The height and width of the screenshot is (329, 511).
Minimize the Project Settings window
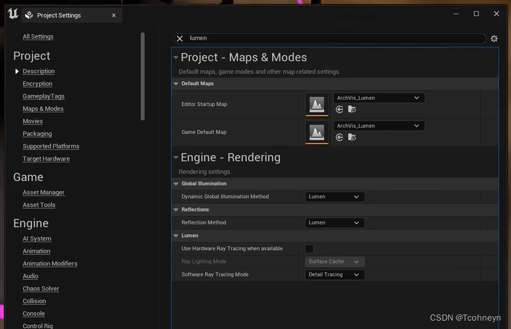[x=456, y=13]
